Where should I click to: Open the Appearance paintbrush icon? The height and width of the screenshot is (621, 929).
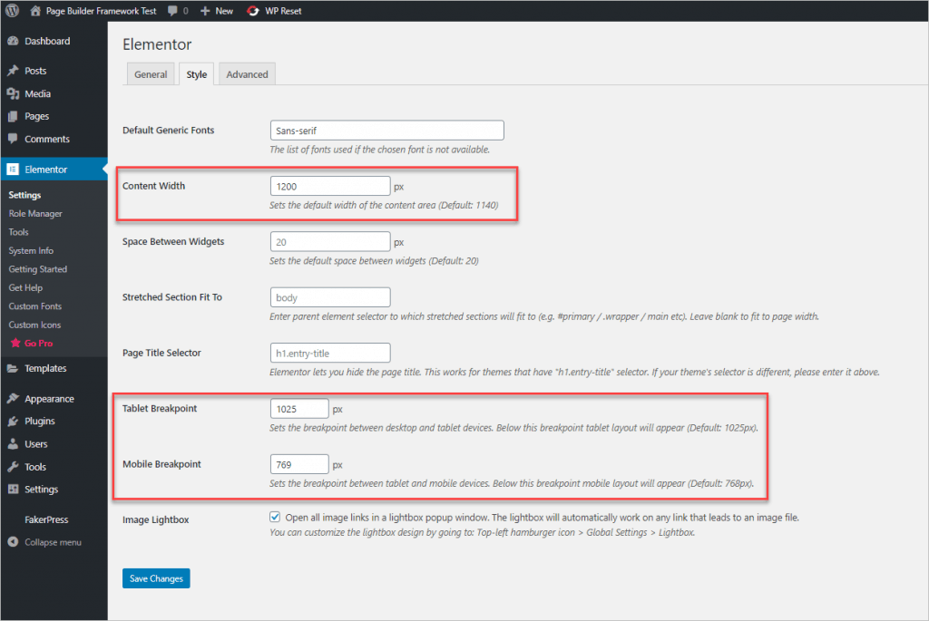[13, 399]
